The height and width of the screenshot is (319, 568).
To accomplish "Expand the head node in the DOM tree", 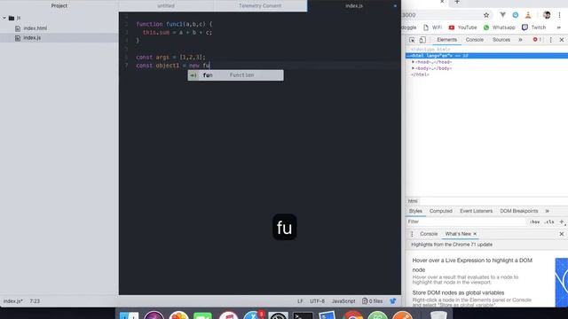I will pyautogui.click(x=413, y=62).
